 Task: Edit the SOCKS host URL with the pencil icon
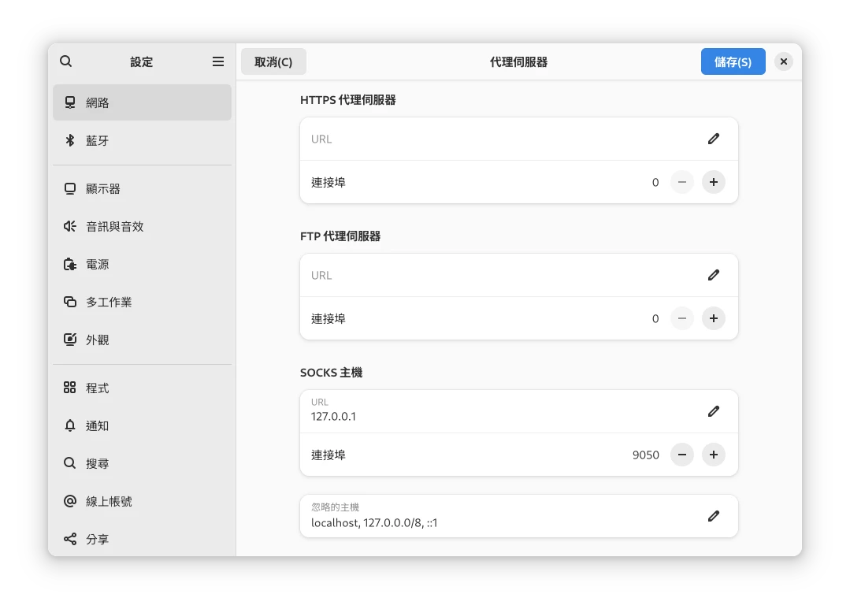713,411
